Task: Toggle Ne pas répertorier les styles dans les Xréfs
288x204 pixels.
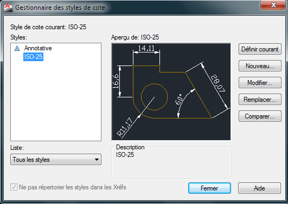Action: click(x=14, y=187)
